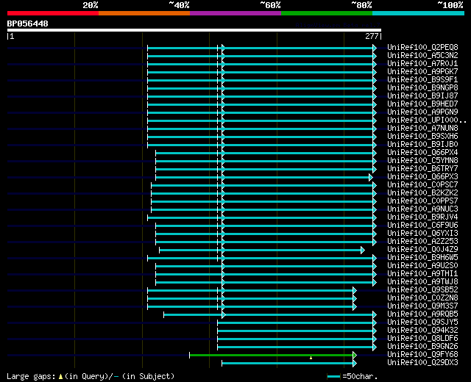Viewport: 471px width, 382px height.
Task: Click the green ~80% legend segment
Action: [x=327, y=13]
